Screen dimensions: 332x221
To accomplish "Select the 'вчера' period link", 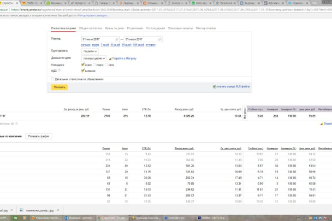I will [x=96, y=45].
